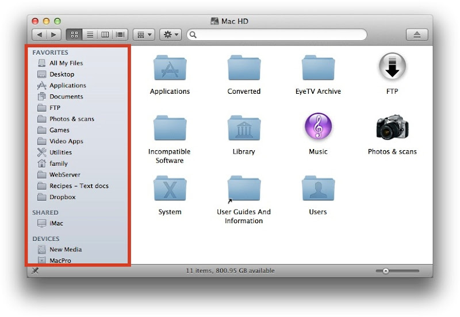Screen dimensions: 460x317
Task: Click the Finder search field
Action: pyautogui.click(x=277, y=35)
